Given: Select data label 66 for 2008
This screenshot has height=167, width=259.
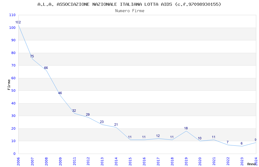Looking at the screenshot, I should click(46, 68).
